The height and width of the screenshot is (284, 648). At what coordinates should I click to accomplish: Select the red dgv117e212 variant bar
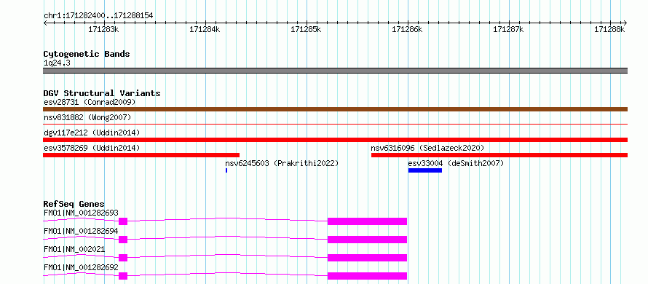point(335,140)
